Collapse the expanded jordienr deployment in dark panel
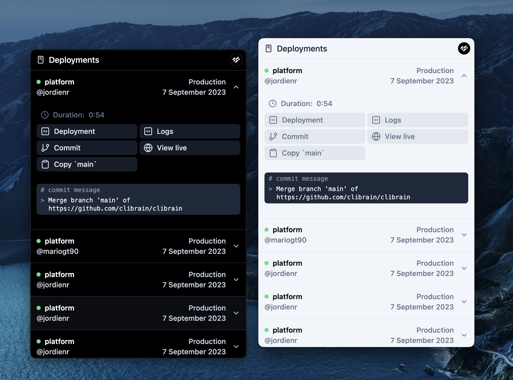The image size is (513, 380). pyautogui.click(x=236, y=87)
